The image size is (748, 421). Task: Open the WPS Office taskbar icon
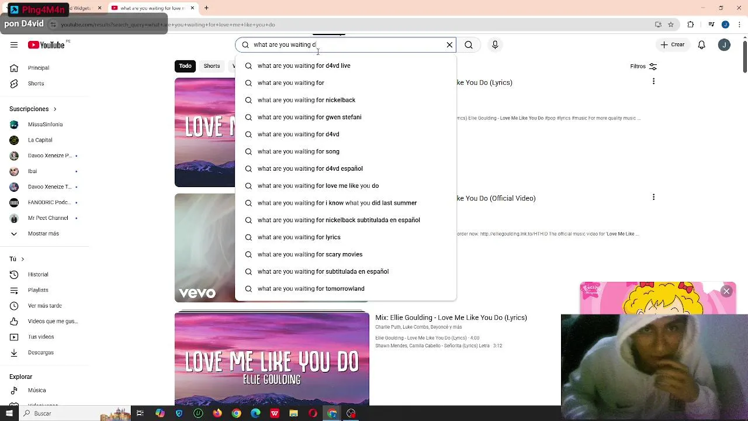coord(275,413)
